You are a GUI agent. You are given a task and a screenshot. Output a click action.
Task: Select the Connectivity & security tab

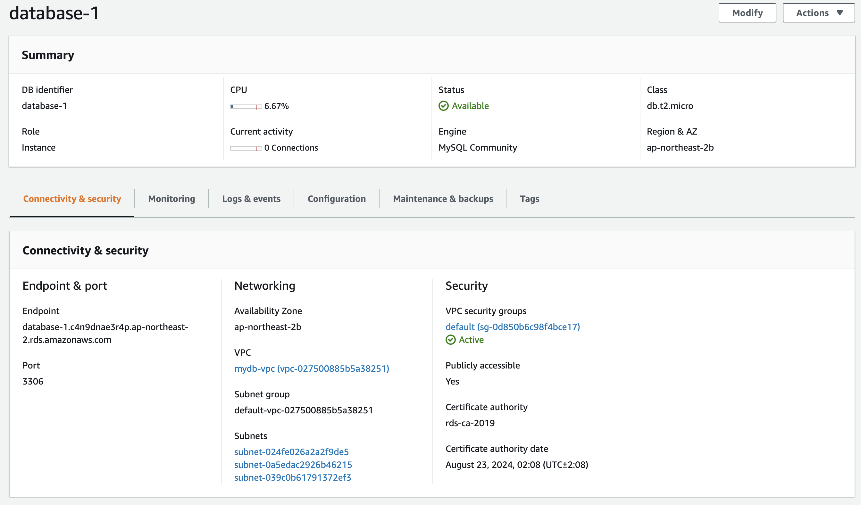[x=72, y=199]
